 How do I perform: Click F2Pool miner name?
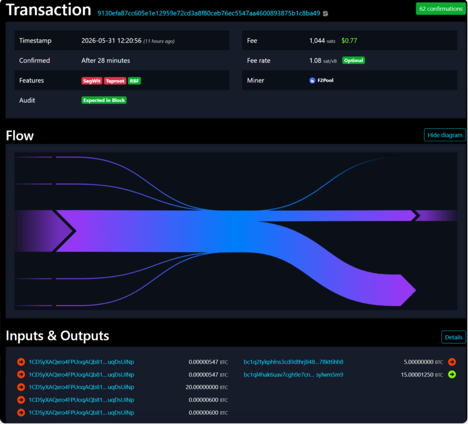click(325, 80)
